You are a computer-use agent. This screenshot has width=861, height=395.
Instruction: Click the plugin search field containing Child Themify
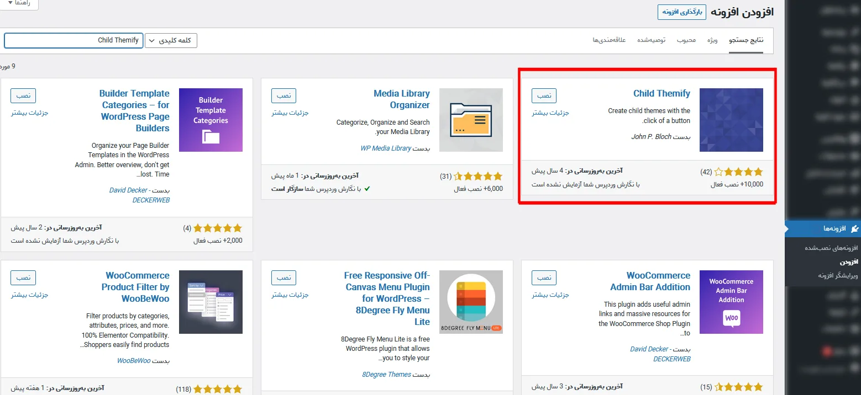(73, 40)
